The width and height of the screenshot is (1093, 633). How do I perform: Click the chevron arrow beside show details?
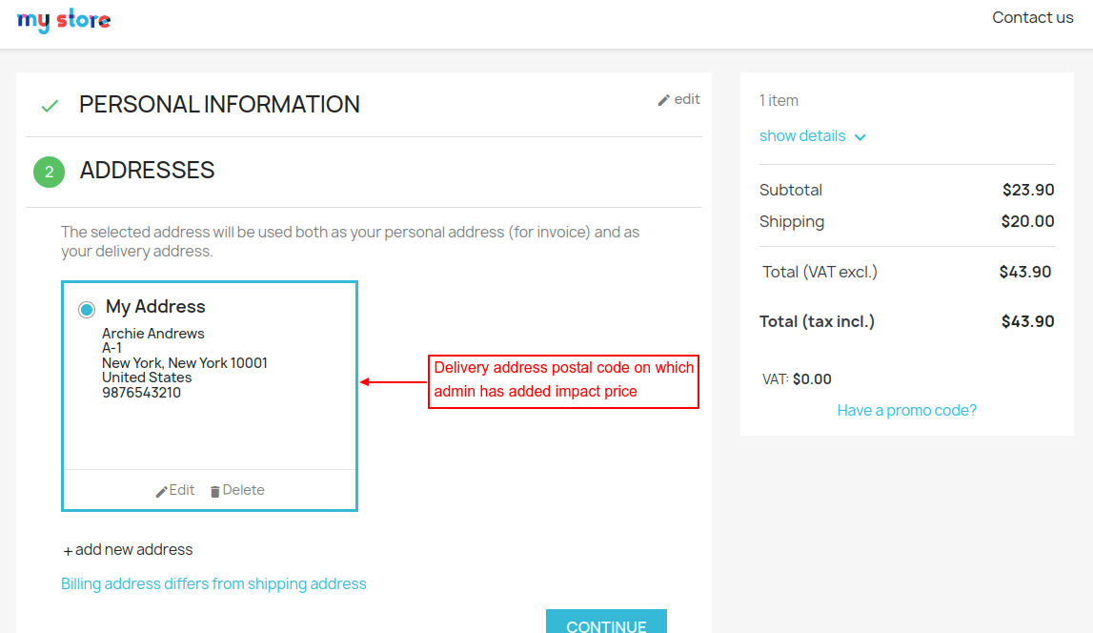click(860, 137)
